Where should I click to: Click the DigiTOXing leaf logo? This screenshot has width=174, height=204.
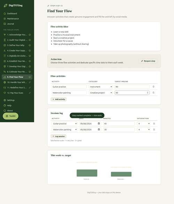pos(5,6)
